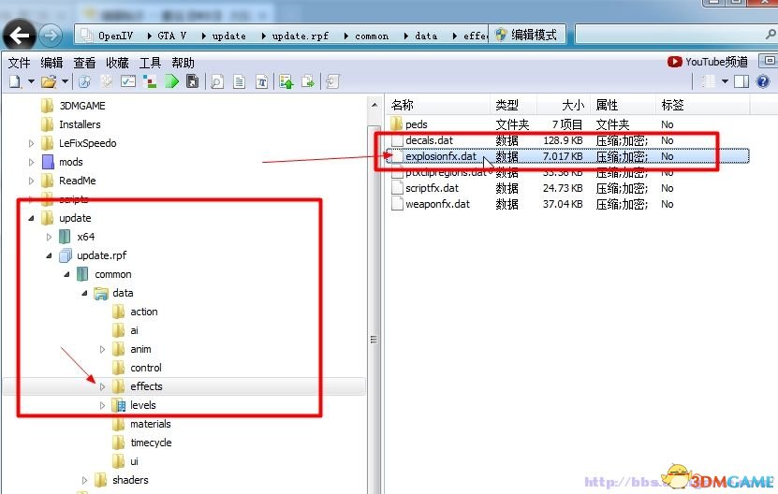This screenshot has height=494, width=778.
Task: Click the search magnifier icon
Action: [771, 35]
